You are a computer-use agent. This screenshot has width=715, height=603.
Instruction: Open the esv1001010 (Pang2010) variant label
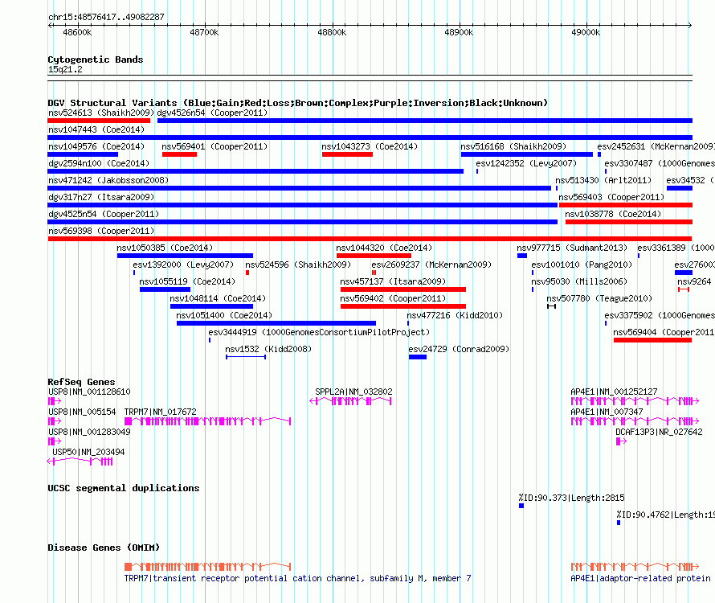pyautogui.click(x=582, y=265)
